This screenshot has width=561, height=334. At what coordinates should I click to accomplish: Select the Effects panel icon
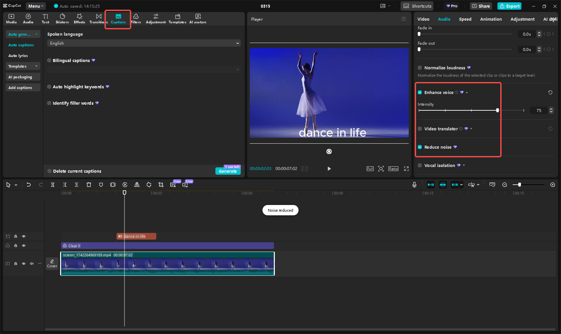pos(79,18)
